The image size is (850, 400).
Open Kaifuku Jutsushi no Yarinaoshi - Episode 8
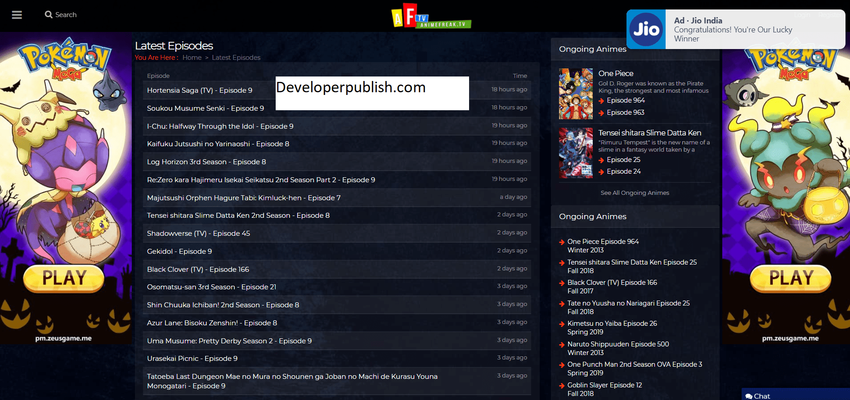point(218,144)
